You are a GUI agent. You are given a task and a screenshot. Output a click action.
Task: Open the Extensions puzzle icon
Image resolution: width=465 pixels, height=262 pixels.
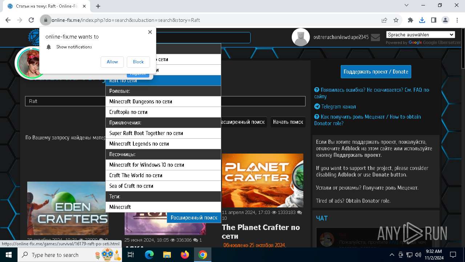coord(411,20)
